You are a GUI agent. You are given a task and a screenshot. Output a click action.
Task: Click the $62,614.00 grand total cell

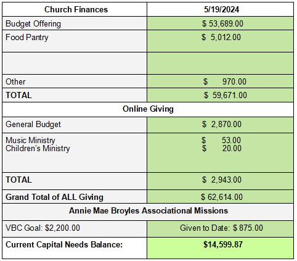(220, 197)
